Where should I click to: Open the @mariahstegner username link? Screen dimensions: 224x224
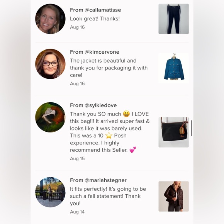(105, 180)
